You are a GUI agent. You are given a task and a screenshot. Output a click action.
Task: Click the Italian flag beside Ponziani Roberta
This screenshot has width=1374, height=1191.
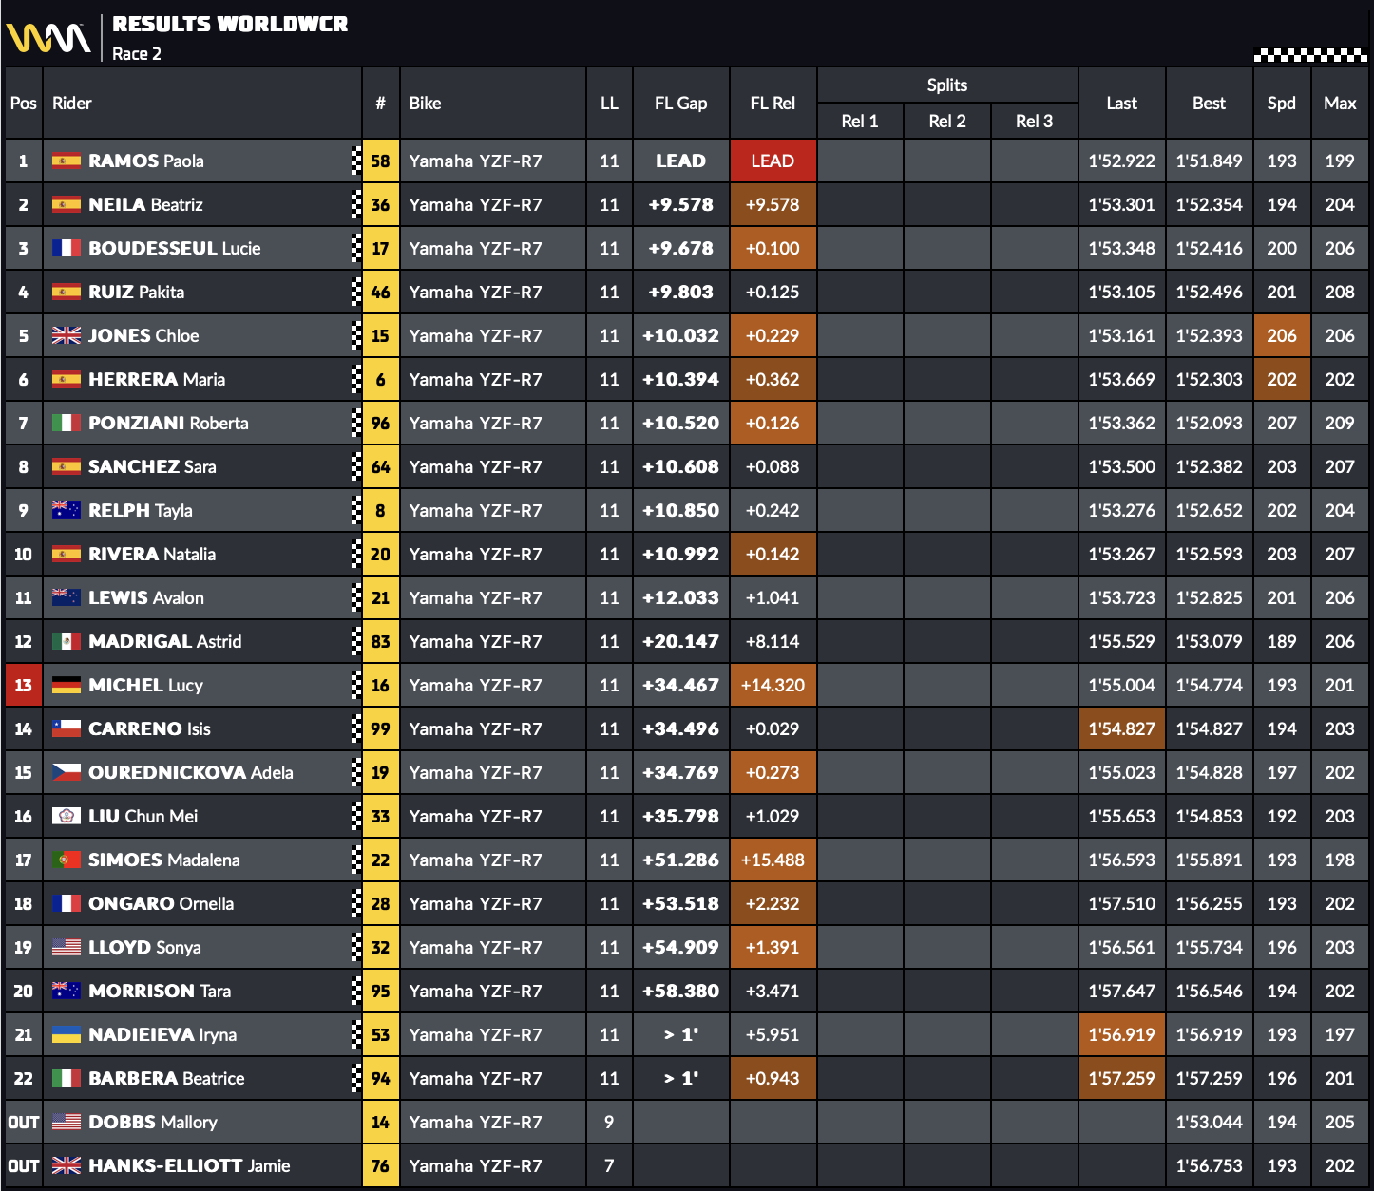pos(66,423)
